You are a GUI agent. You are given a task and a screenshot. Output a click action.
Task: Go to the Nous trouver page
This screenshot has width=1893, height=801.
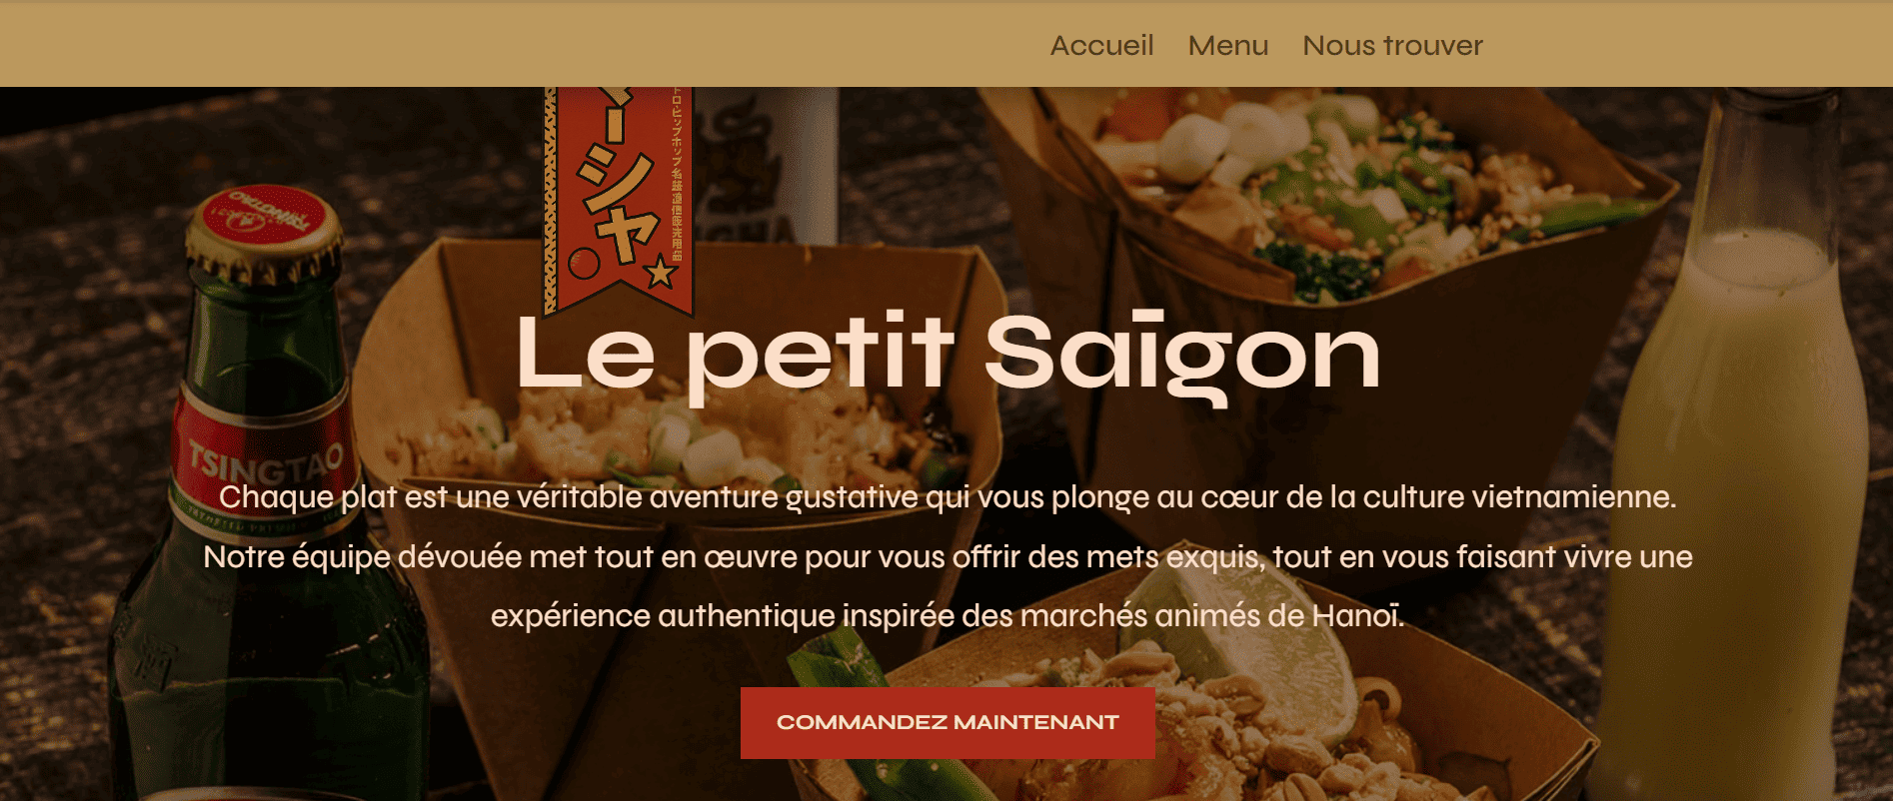(1392, 46)
